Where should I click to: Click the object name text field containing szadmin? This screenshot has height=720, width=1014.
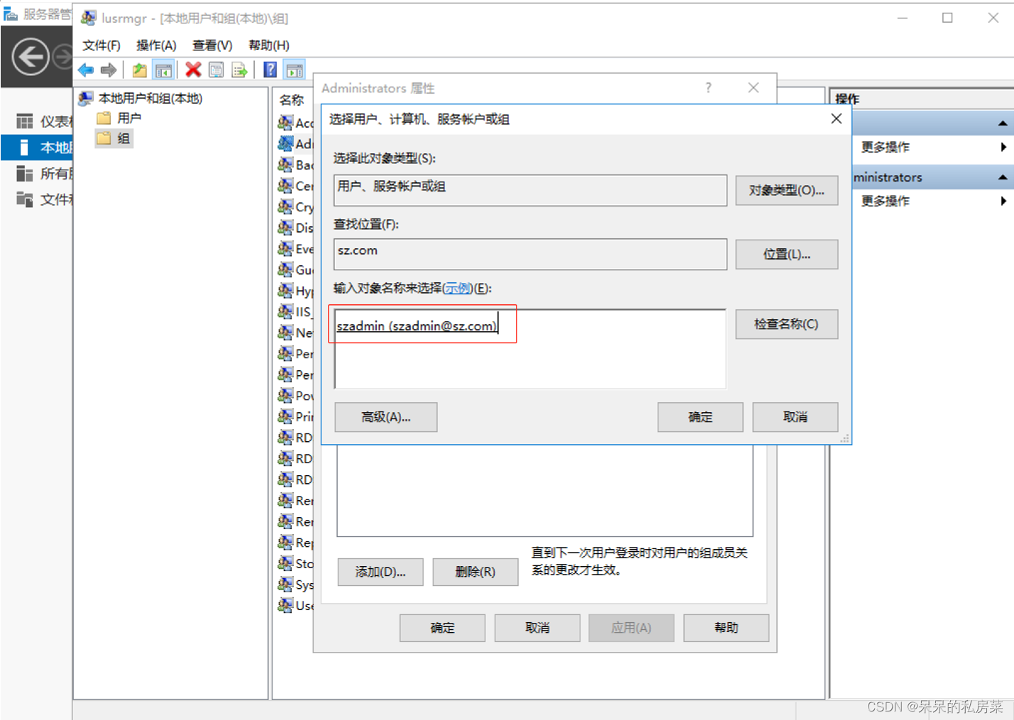click(x=530, y=348)
